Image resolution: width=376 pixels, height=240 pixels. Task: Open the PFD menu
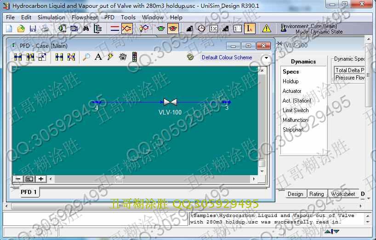(109, 17)
